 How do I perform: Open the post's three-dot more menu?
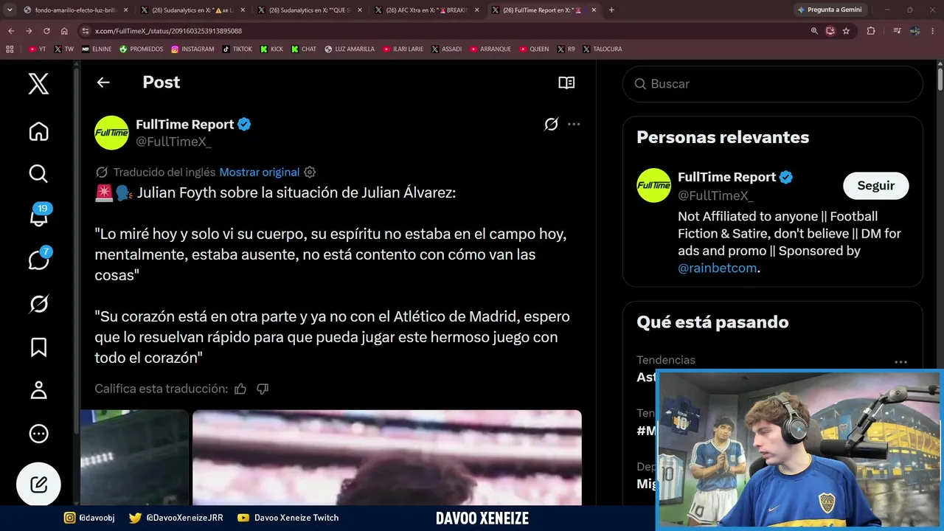click(574, 124)
